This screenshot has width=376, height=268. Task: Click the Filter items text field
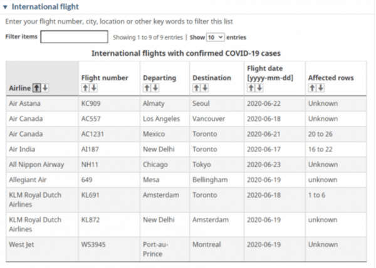pos(74,37)
